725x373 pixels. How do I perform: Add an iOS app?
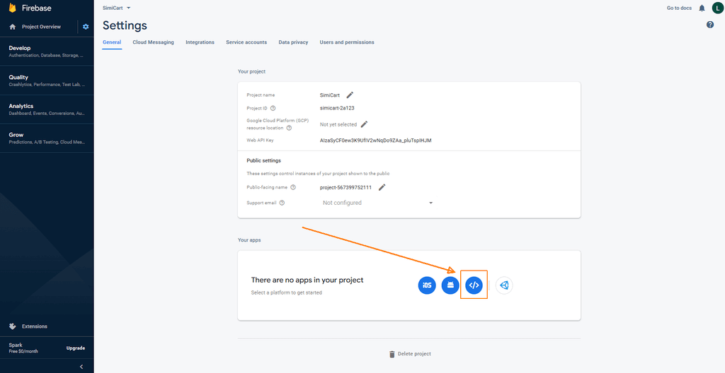pyautogui.click(x=427, y=285)
